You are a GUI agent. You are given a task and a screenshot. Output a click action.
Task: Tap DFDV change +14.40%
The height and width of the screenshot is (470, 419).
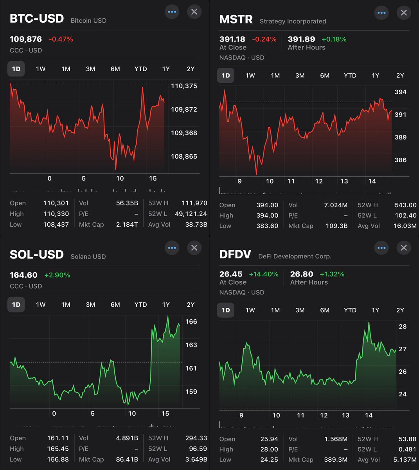(264, 274)
